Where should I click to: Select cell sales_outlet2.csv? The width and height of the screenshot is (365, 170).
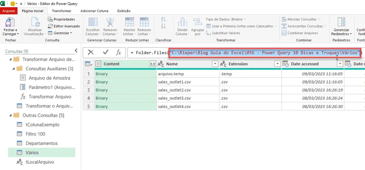click(x=188, y=90)
